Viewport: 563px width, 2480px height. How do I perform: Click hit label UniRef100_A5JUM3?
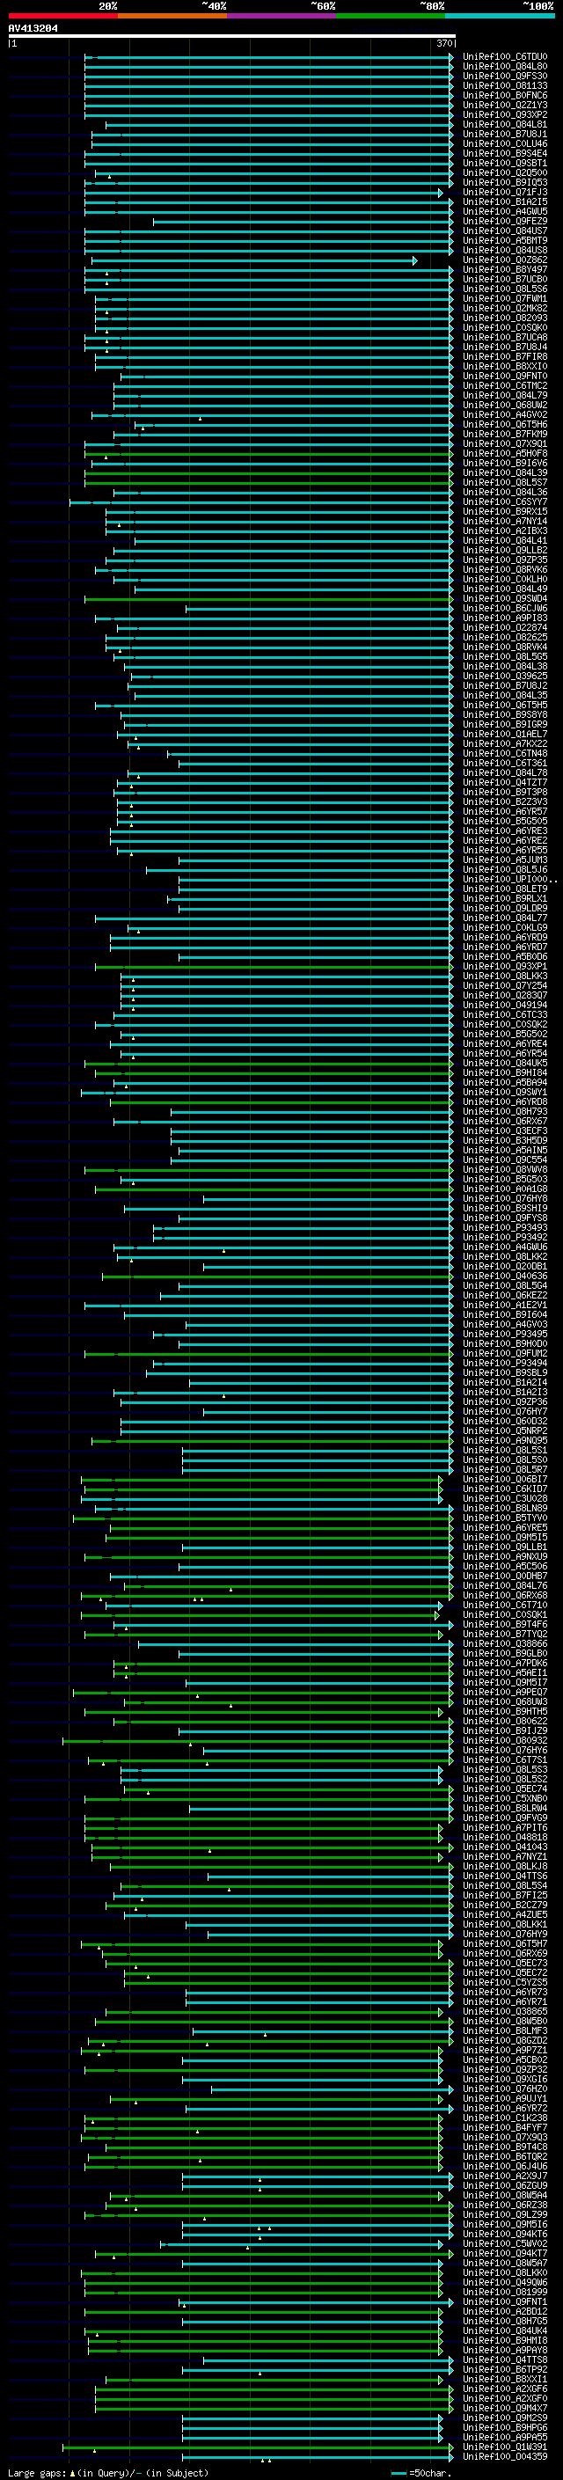click(x=504, y=860)
